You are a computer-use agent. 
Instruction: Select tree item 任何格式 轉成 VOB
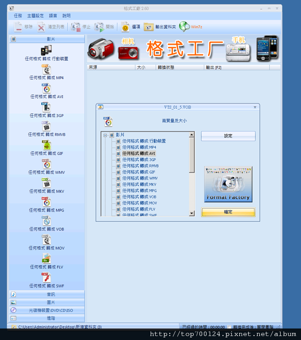click(139, 197)
